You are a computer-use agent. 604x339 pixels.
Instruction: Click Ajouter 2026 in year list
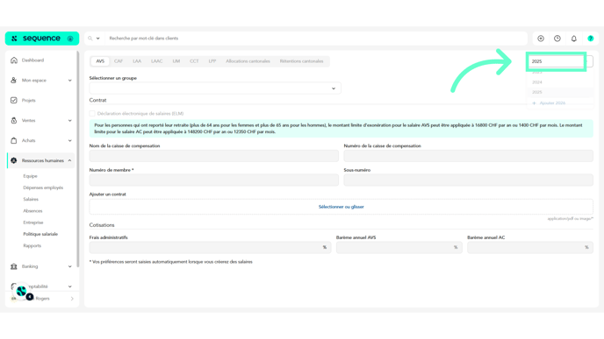tap(552, 103)
